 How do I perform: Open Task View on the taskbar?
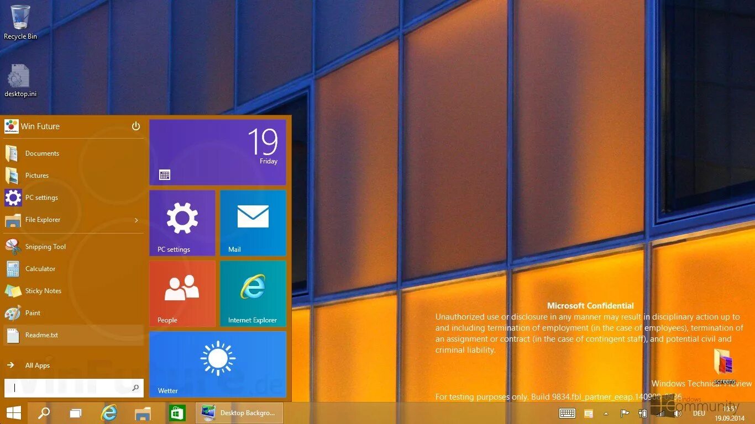(x=76, y=413)
